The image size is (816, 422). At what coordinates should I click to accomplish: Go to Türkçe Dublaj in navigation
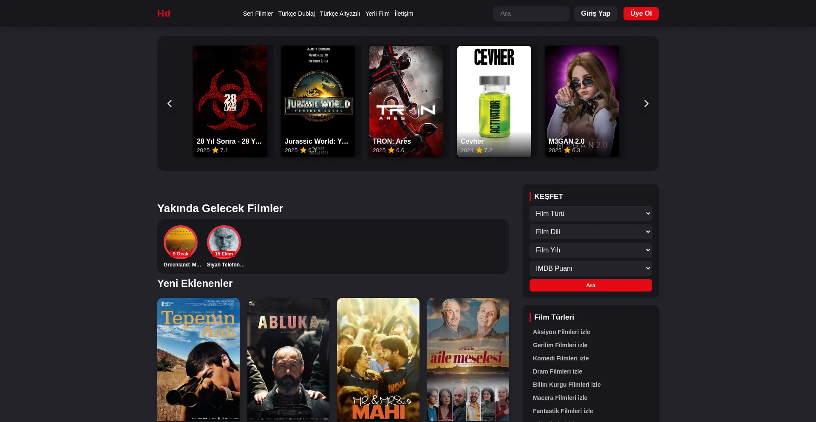point(296,14)
